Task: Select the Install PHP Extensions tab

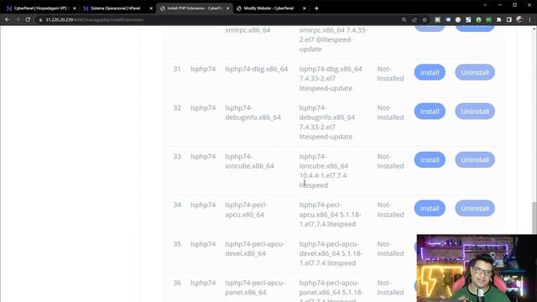Action: pos(195,8)
